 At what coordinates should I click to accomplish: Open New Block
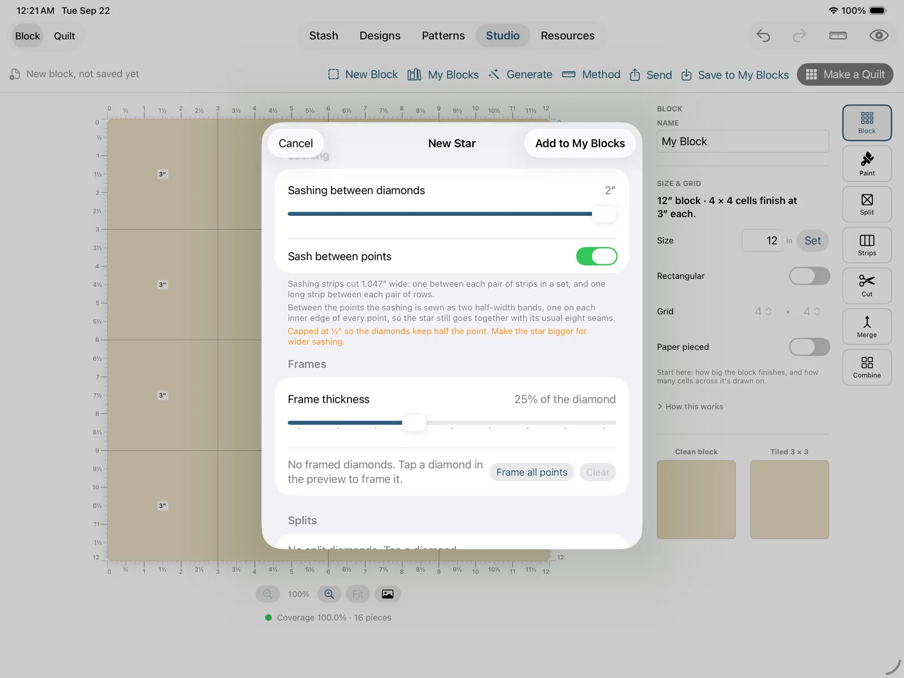tap(363, 75)
